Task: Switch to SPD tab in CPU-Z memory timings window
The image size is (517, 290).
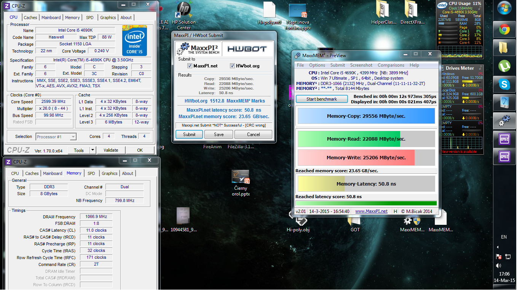Action: point(91,173)
